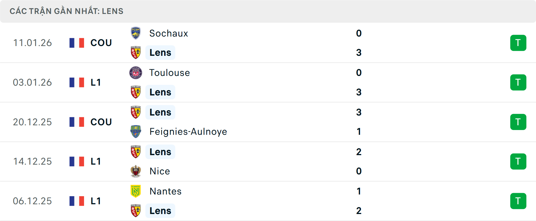536x221 pixels.
Task: Click the highlighted Lens name against Nice
Action: click(x=160, y=152)
